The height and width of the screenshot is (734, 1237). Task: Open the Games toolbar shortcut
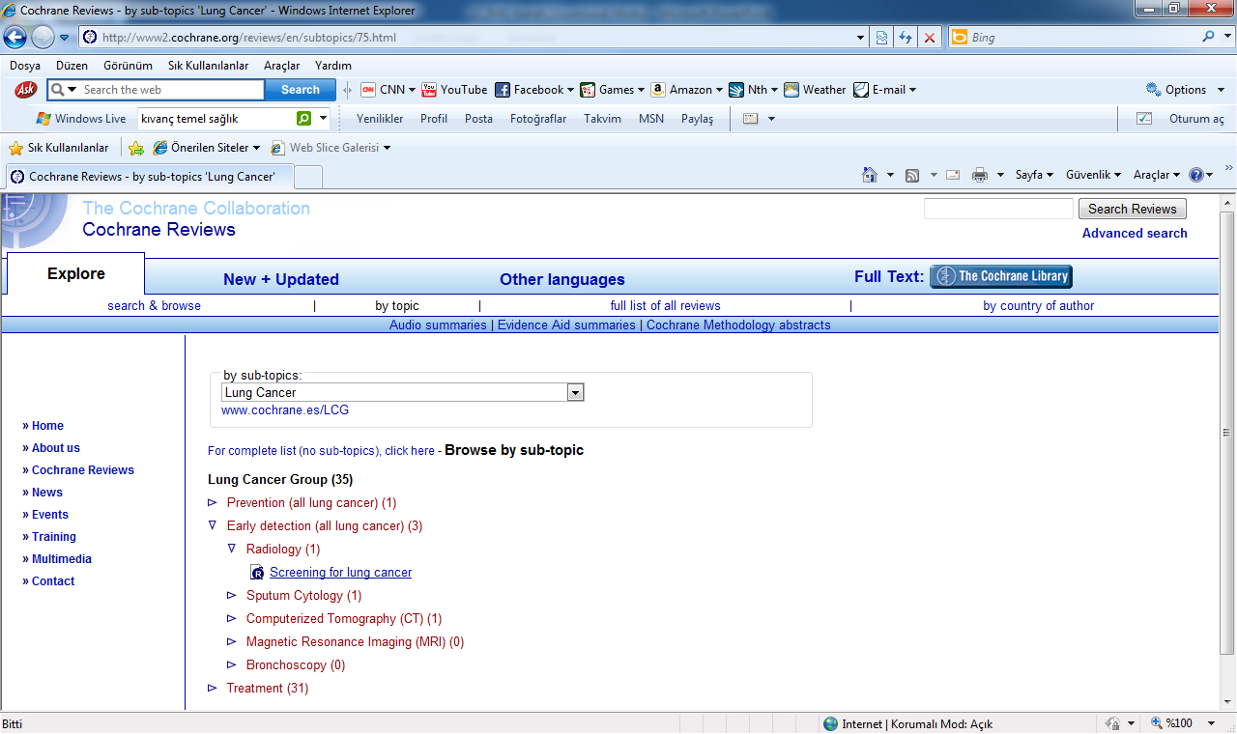tap(613, 90)
